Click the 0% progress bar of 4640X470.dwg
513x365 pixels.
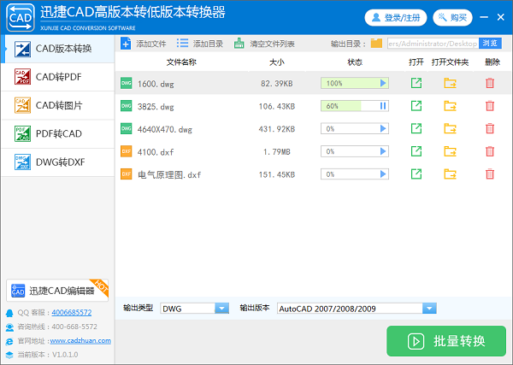[x=355, y=128]
